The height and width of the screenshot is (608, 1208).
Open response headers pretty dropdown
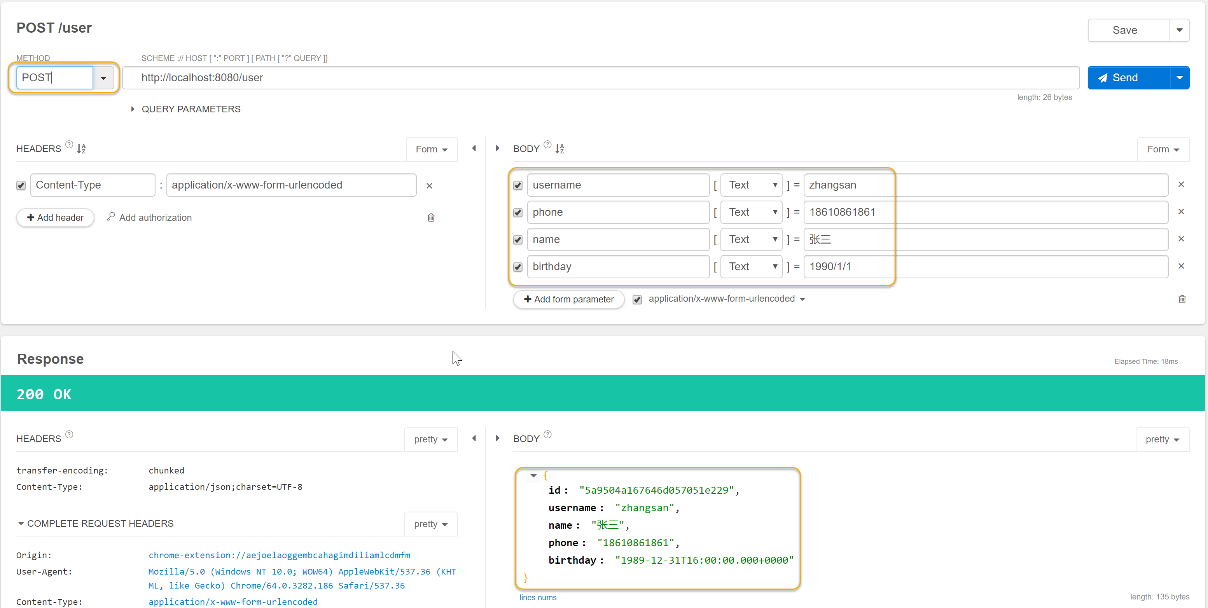pyautogui.click(x=430, y=439)
